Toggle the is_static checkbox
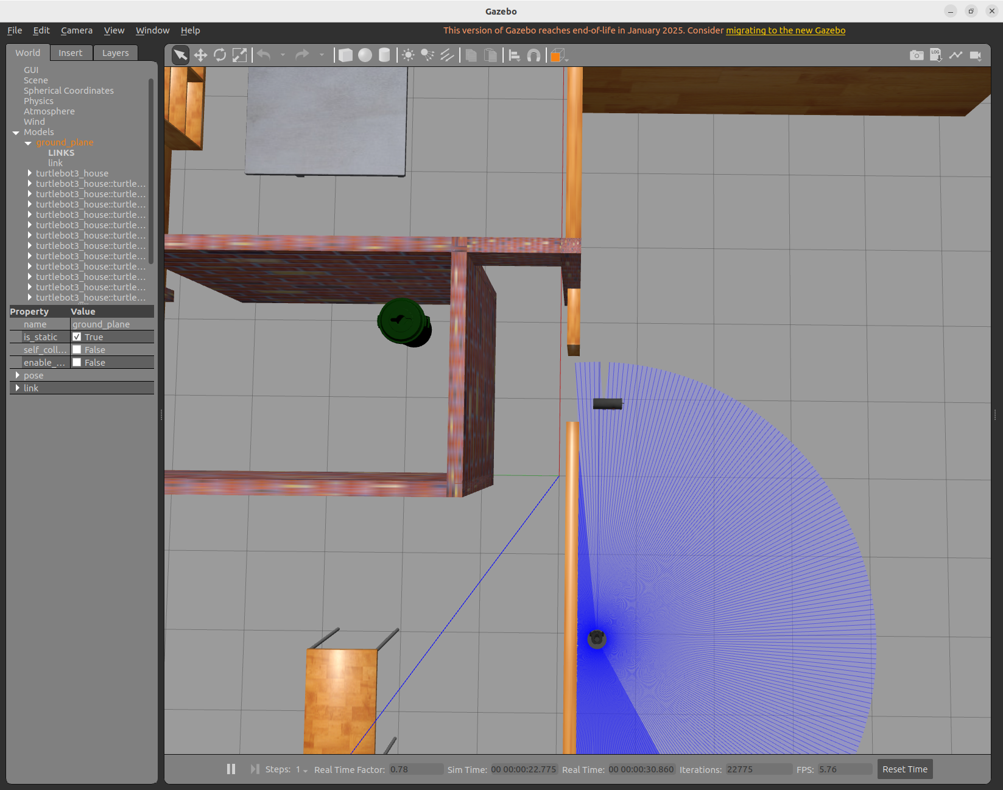Image resolution: width=1003 pixels, height=790 pixels. tap(77, 337)
